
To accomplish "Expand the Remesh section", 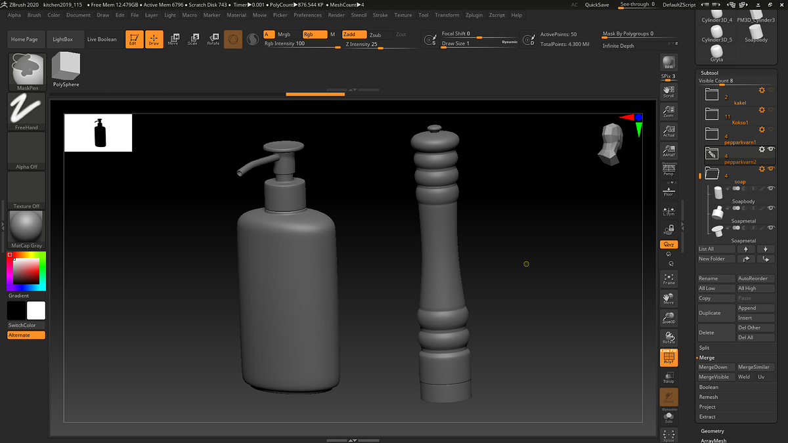I will tap(709, 397).
